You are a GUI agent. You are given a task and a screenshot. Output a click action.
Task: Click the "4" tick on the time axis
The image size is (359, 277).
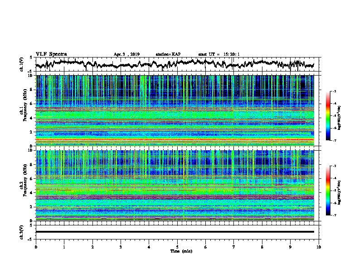(x=149, y=247)
